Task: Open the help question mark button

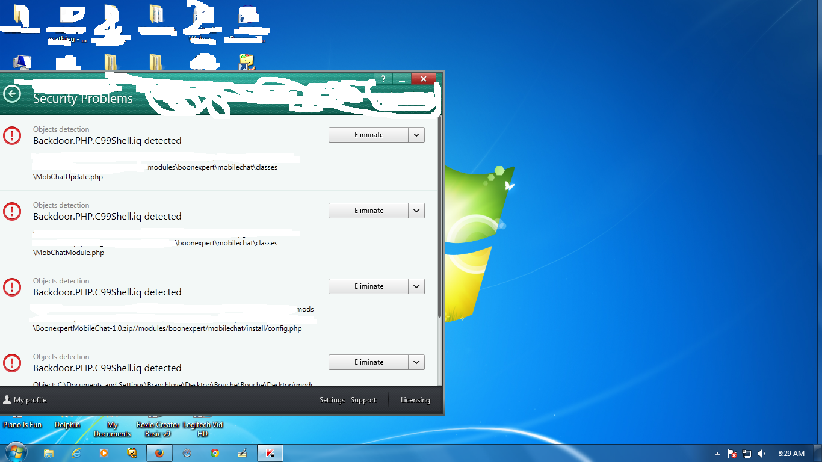Action: pos(383,79)
